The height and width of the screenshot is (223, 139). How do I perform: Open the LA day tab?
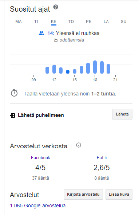tap(106, 21)
